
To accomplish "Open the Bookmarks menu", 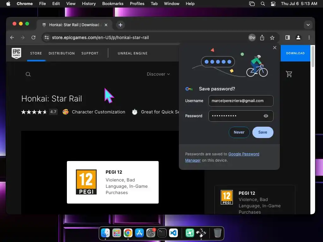I will [x=113, y=4].
